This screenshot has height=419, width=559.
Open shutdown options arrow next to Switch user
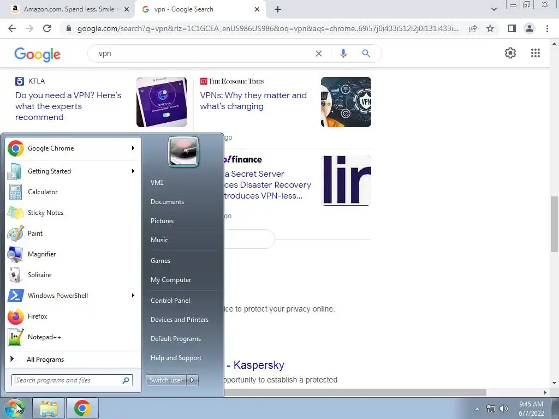193,380
